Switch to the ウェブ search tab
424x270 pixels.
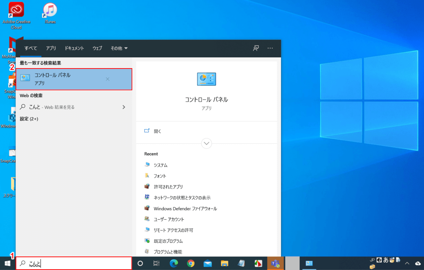click(97, 48)
